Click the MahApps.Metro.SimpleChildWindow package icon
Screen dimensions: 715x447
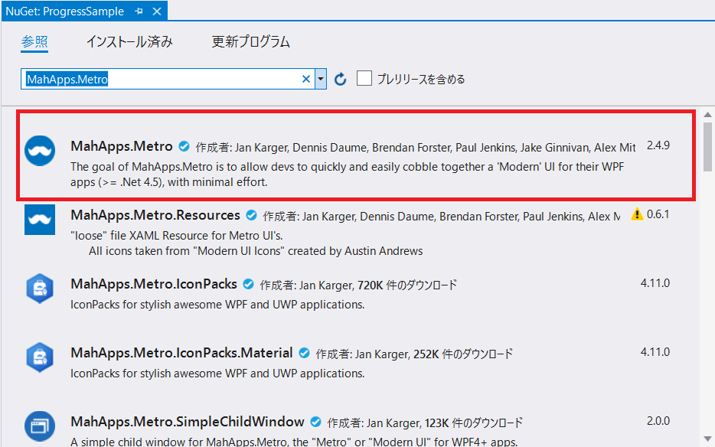[x=40, y=426]
